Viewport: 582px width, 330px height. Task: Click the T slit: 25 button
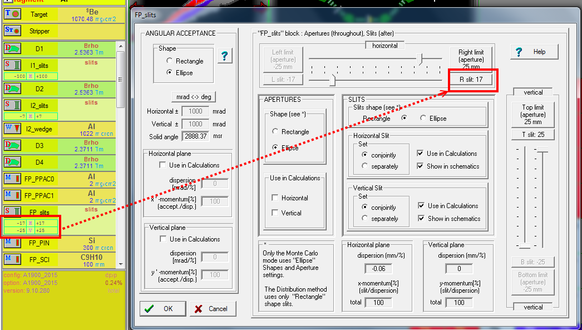pos(532,134)
